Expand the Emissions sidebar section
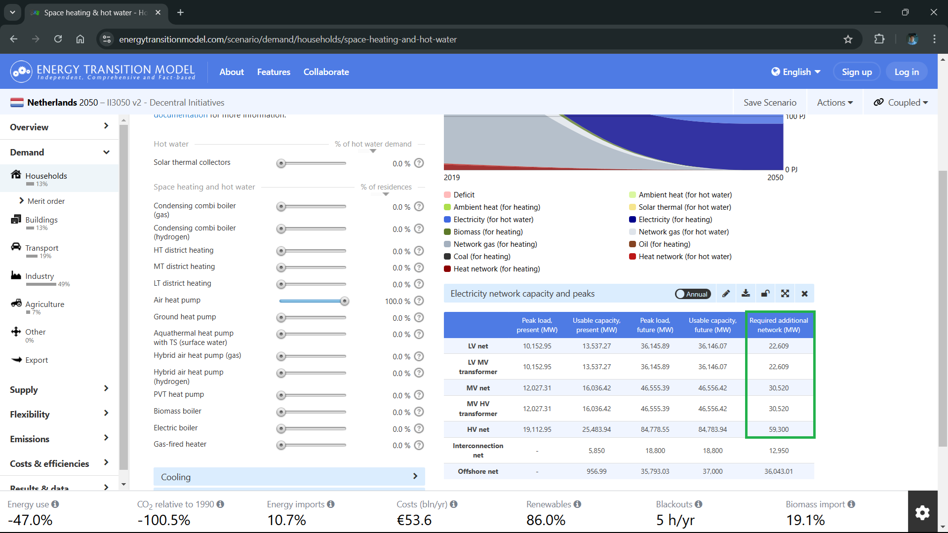The image size is (948, 533). pyautogui.click(x=59, y=439)
